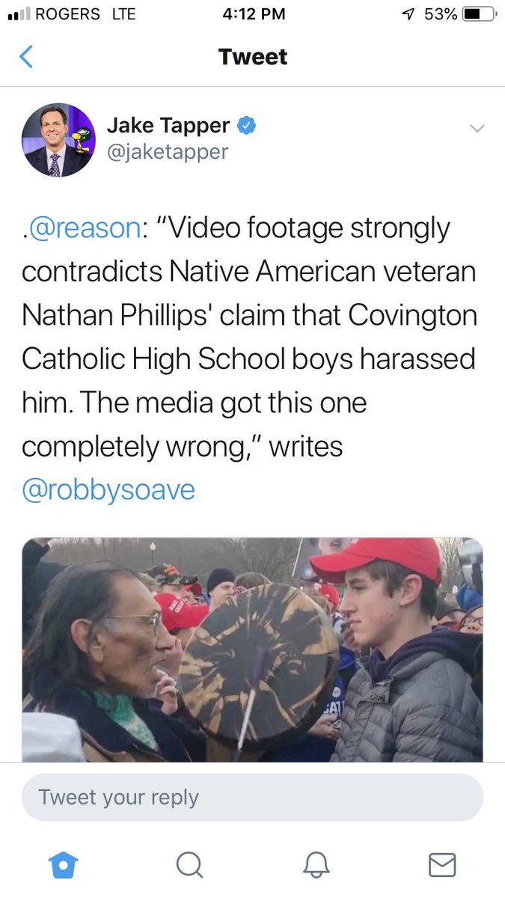
Task: Tap the tweet body text
Action: 249,358
